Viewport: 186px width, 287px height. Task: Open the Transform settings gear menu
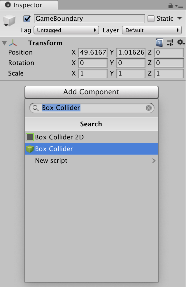pos(181,43)
